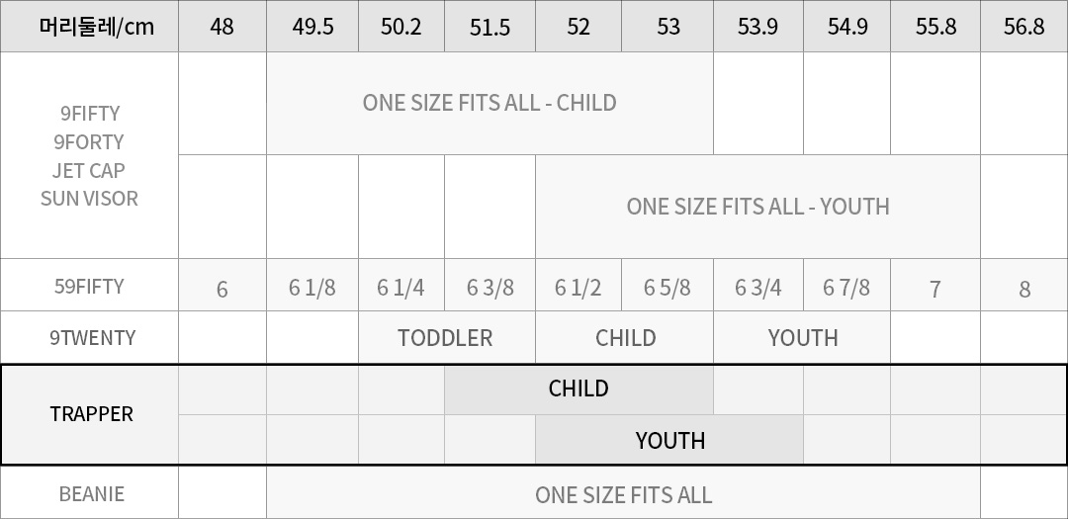The image size is (1068, 519).
Task: Click the 56.8 cm column header
Action: [x=1023, y=27]
